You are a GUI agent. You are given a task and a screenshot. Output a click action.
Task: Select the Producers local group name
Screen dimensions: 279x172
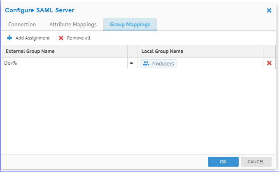[x=162, y=63]
